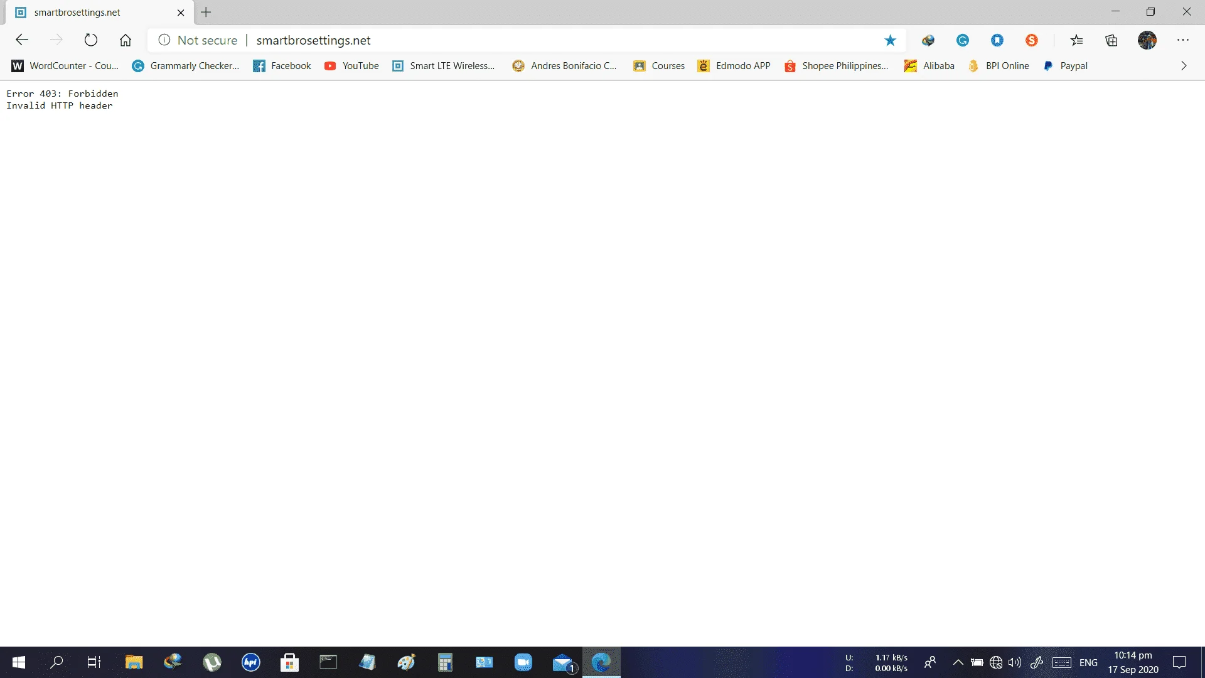
Task: Open the Edmodo APP bookmark
Action: click(734, 66)
